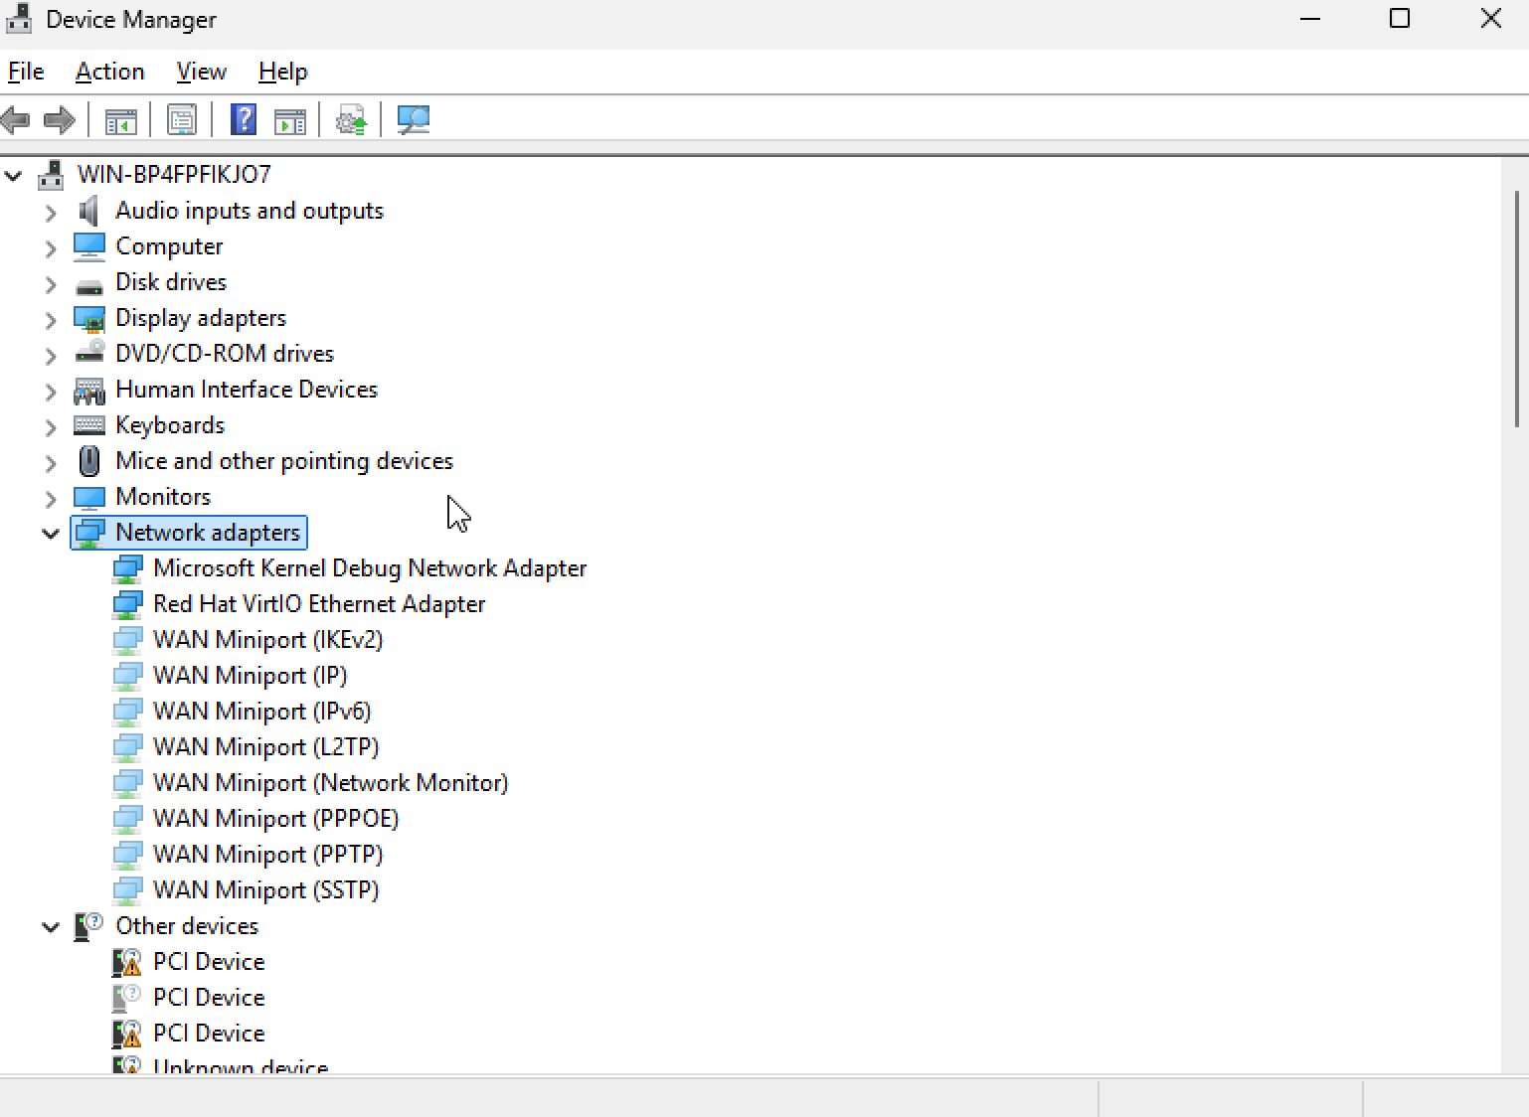Open Properties from the toolbar icon
This screenshot has height=1117, width=1529.
(x=182, y=120)
